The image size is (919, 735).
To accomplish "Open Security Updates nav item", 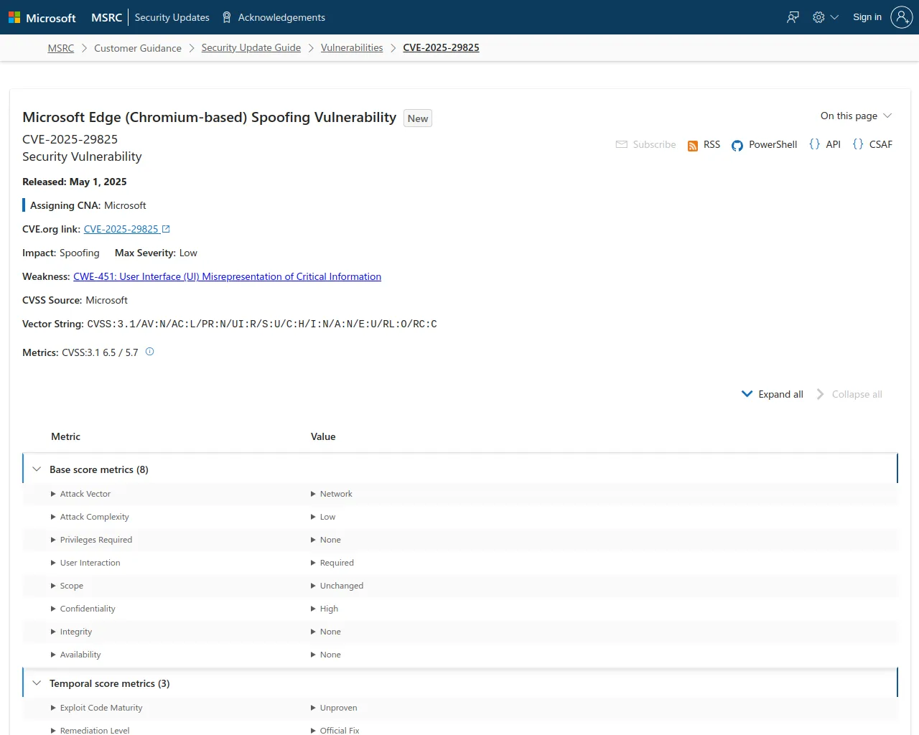I will pos(172,17).
